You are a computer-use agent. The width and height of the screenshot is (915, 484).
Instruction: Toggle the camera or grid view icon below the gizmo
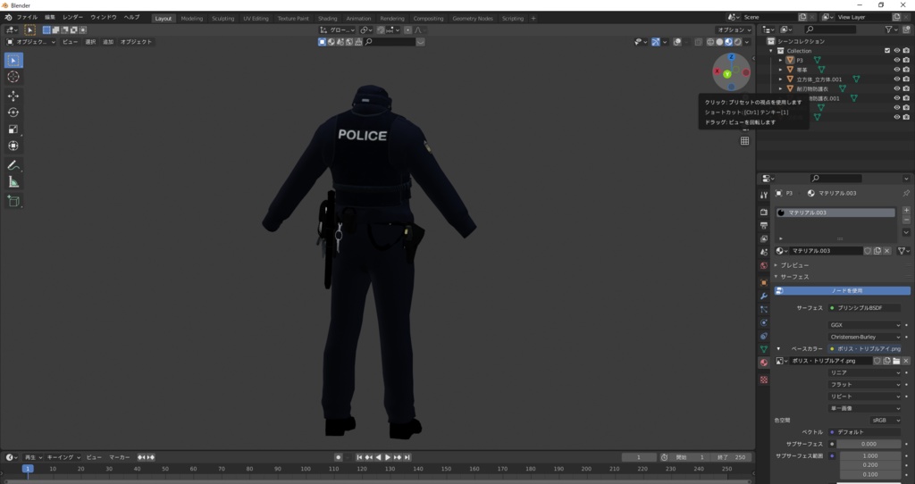tap(744, 140)
